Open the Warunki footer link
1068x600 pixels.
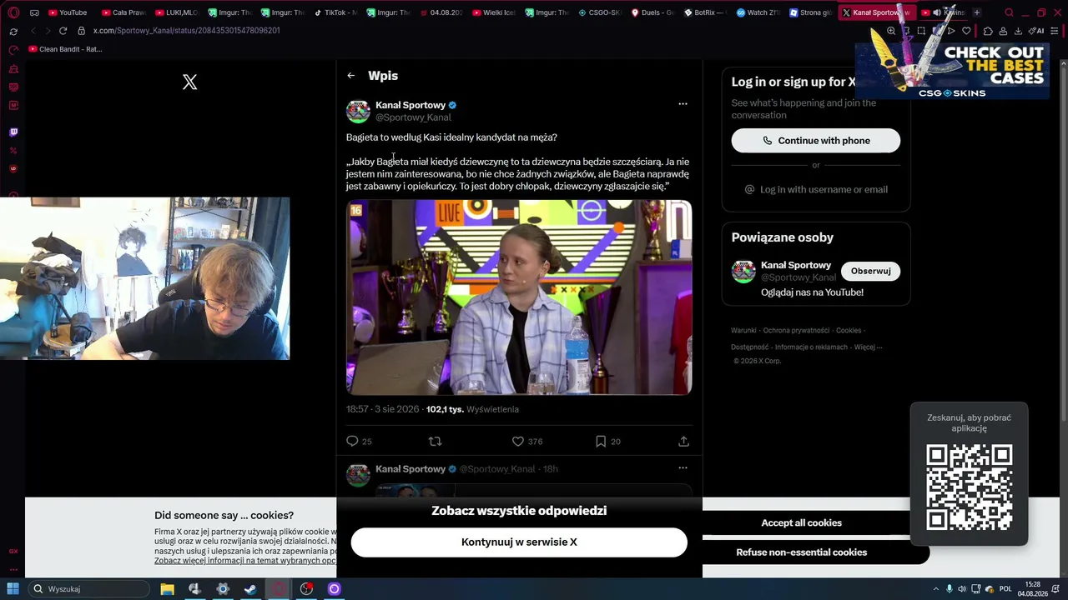click(x=743, y=331)
